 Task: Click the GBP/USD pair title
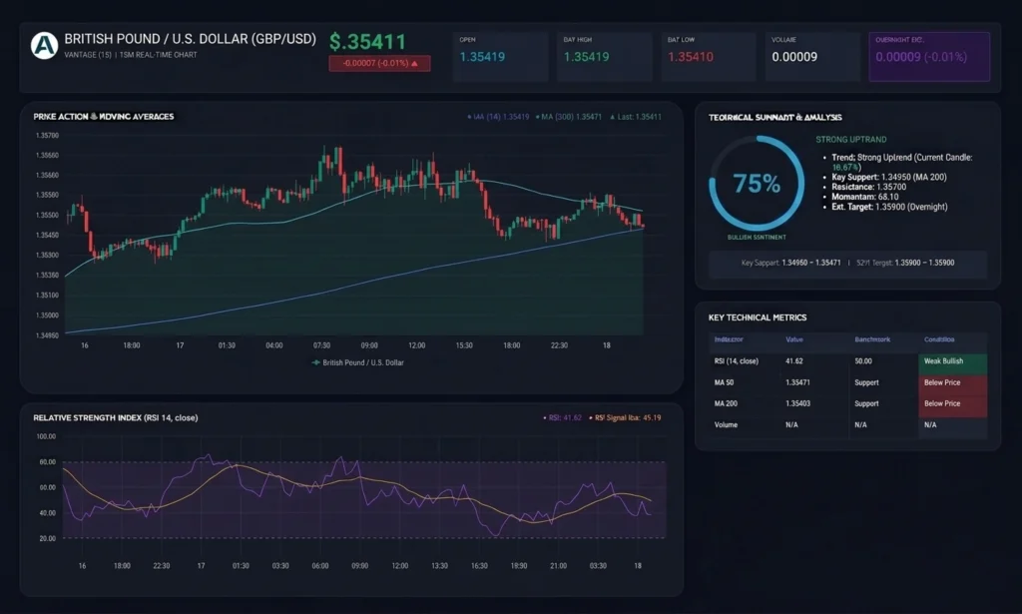pos(191,39)
